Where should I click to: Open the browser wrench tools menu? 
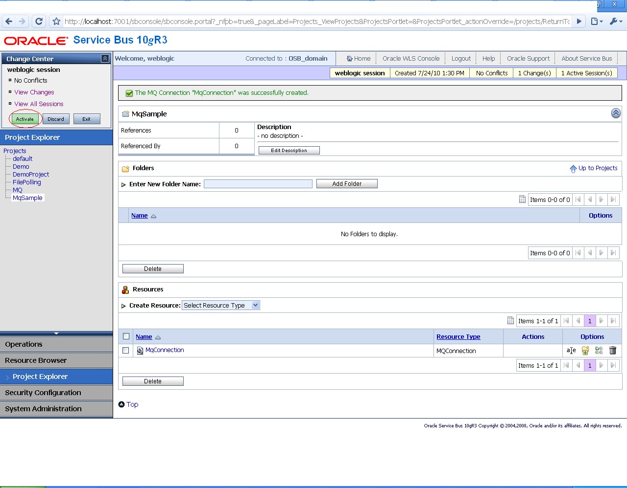tap(616, 22)
